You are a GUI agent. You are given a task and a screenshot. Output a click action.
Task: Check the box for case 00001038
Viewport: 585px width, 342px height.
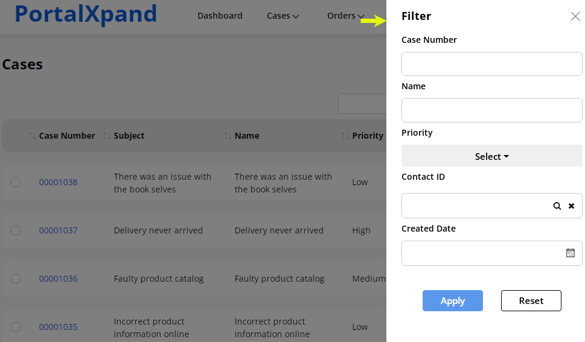[16, 182]
